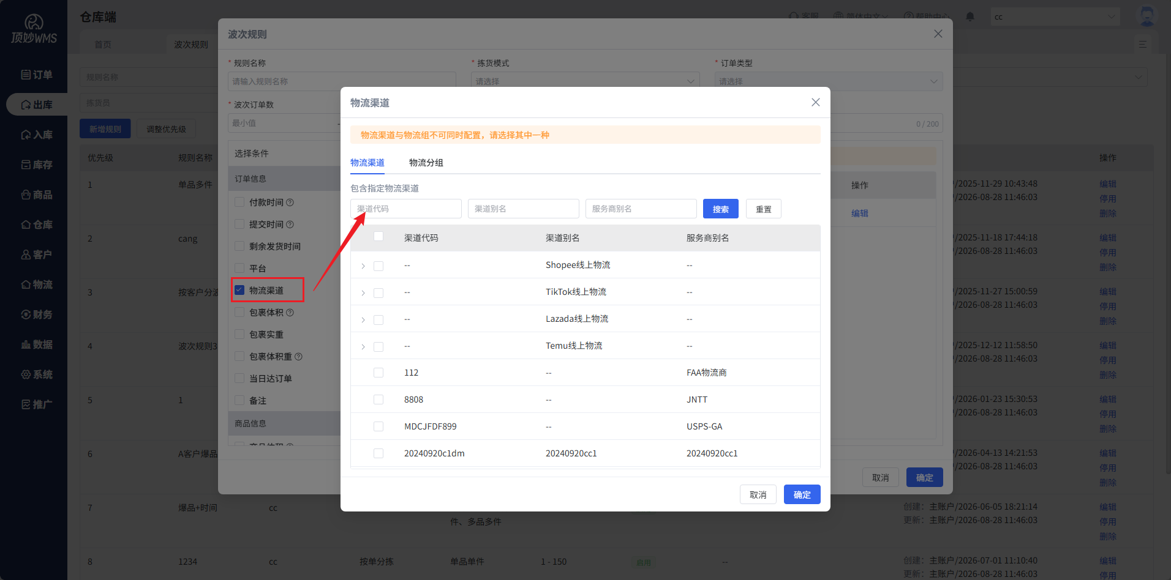Open 客户 in the left sidebar
The width and height of the screenshot is (1171, 580).
[37, 255]
